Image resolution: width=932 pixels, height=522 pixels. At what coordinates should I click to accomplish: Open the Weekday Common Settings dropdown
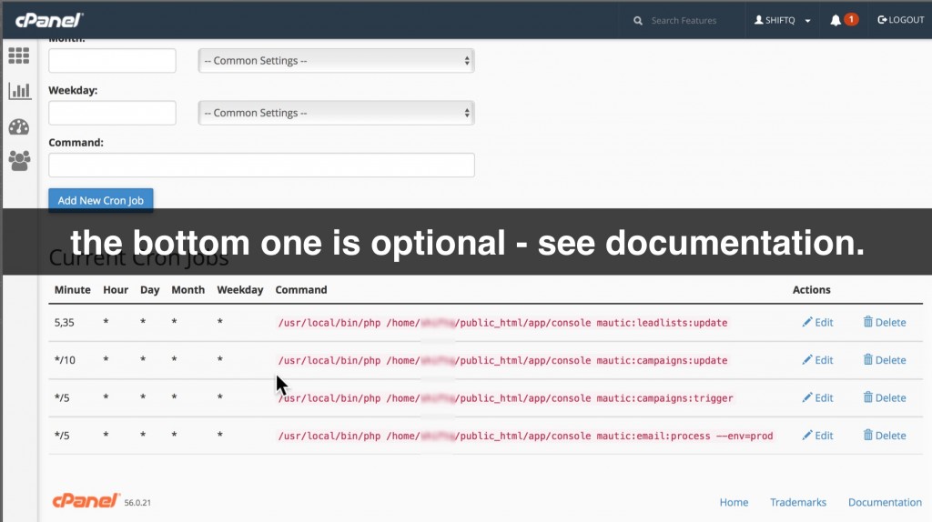[x=337, y=113]
